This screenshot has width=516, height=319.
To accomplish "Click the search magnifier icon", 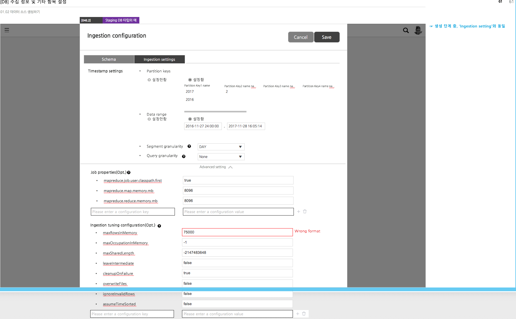I will coord(406,30).
